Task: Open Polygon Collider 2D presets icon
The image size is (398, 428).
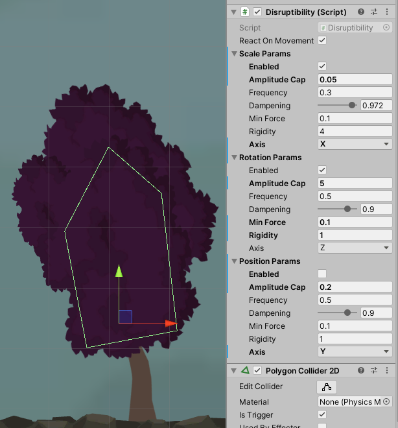Action: [374, 370]
